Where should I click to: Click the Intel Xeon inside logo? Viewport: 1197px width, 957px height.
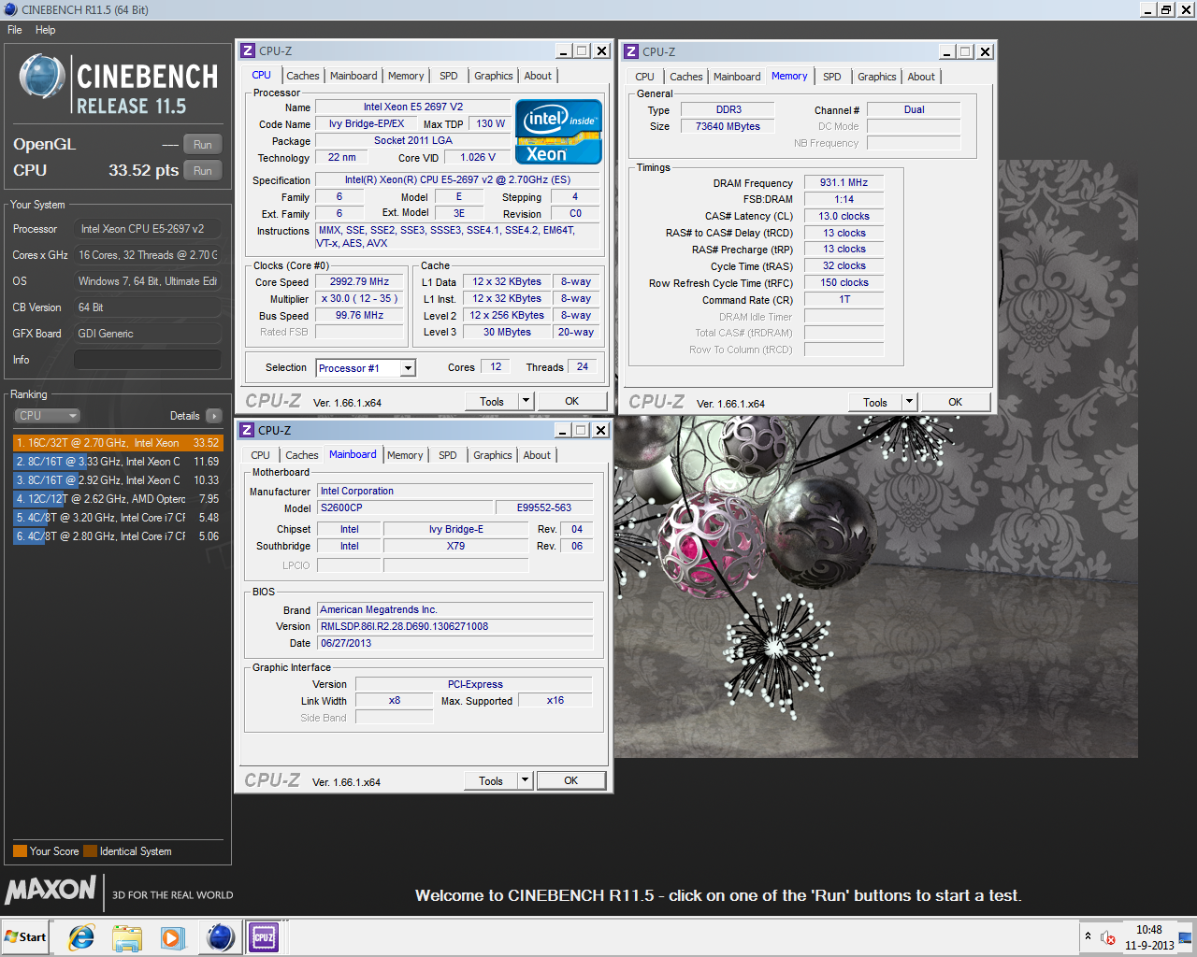558,133
